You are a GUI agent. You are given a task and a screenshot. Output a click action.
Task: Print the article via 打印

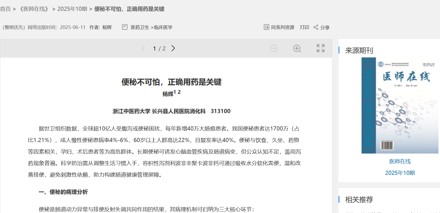(304, 27)
